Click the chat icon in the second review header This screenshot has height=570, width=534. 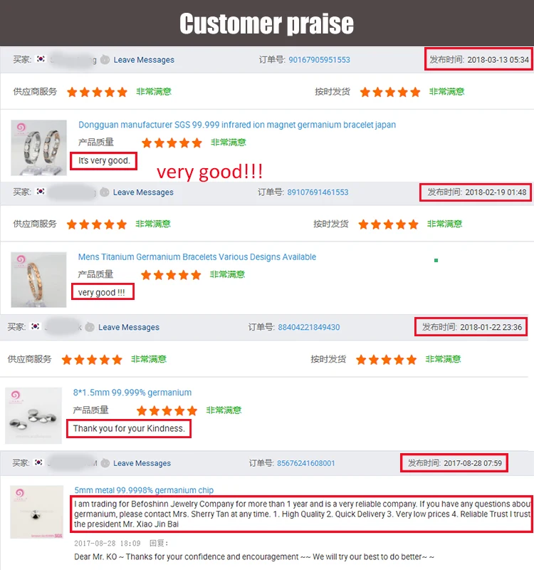(104, 192)
